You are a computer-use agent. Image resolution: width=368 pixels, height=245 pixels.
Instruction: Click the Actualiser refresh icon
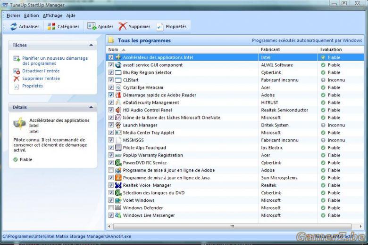click(13, 26)
